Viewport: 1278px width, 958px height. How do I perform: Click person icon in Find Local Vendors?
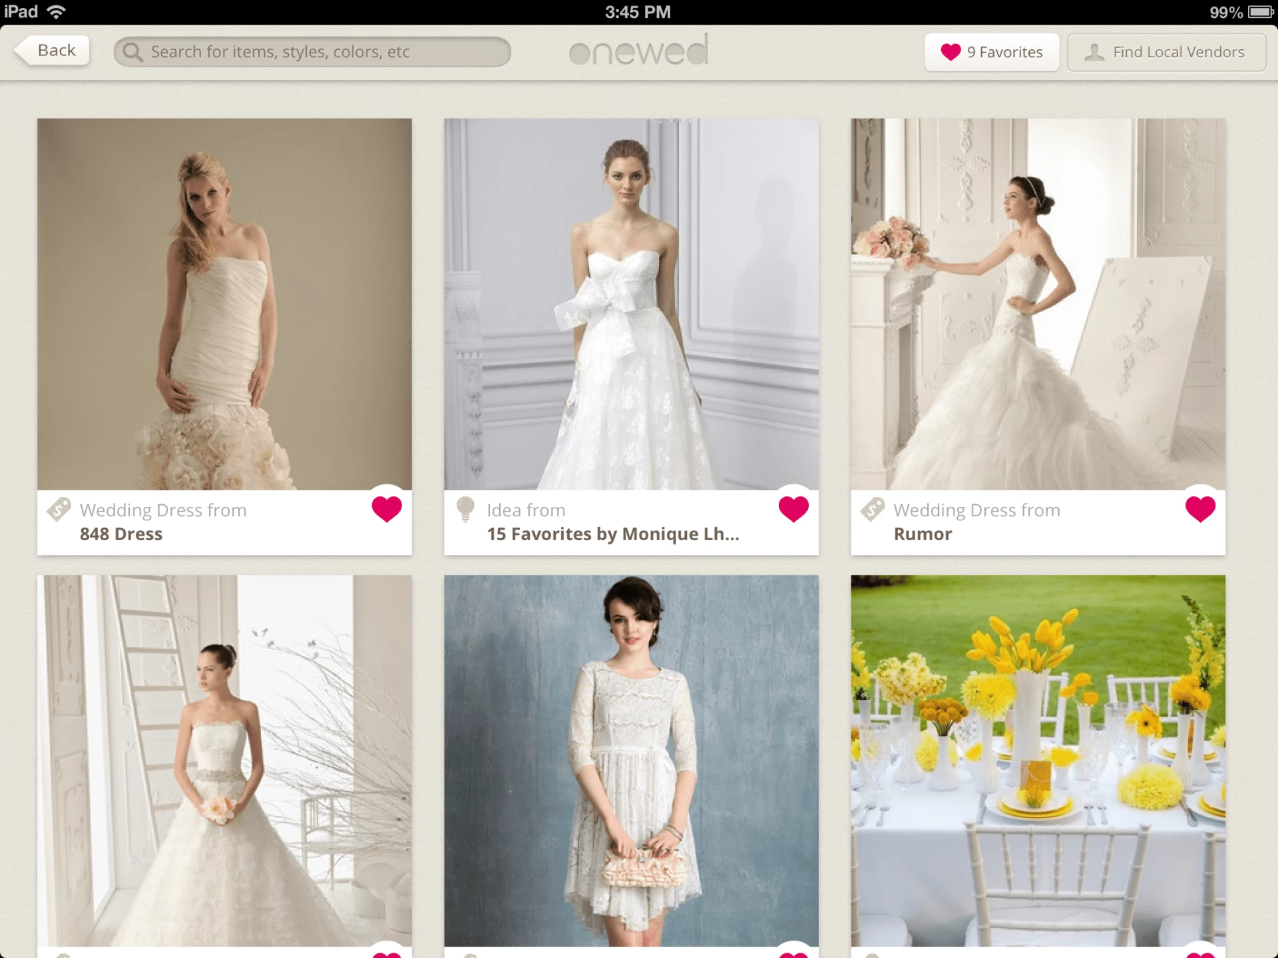point(1094,52)
